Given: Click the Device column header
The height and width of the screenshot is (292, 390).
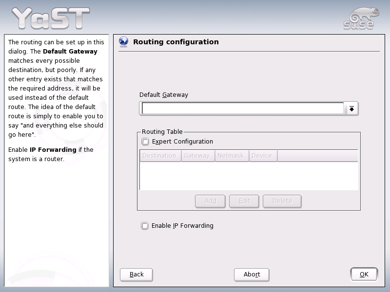Looking at the screenshot, I should point(263,155).
